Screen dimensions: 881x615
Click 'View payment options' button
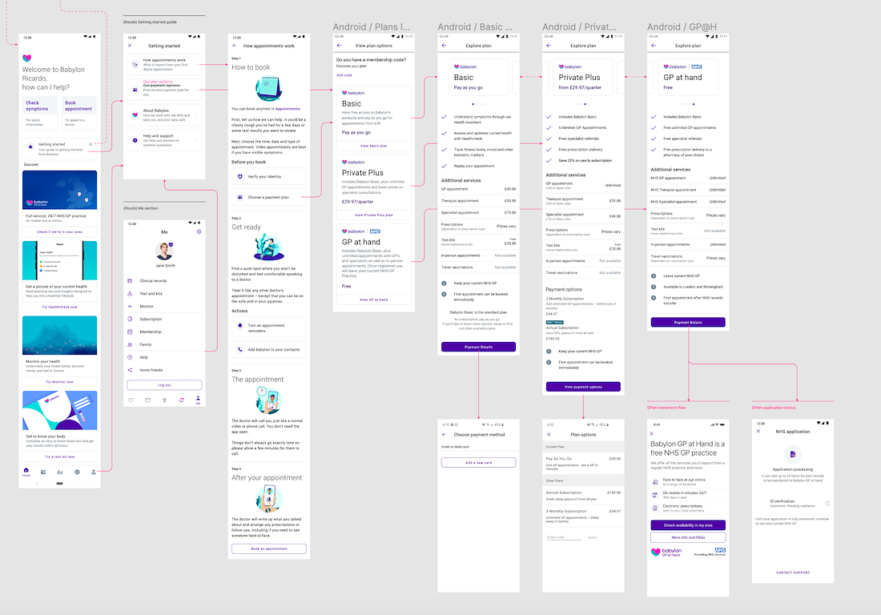(583, 387)
